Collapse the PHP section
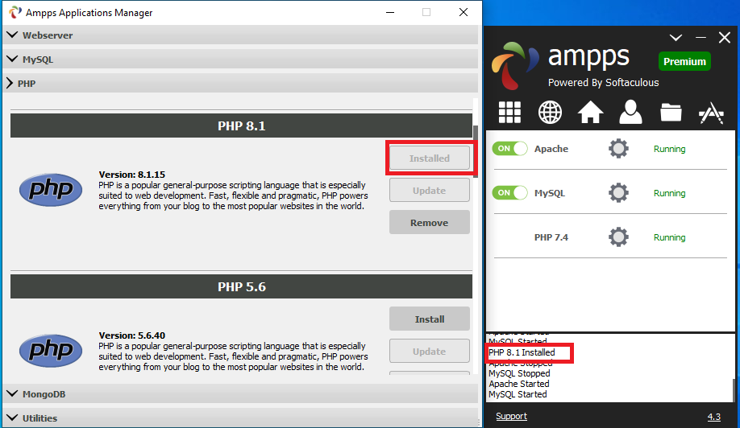 pos(240,84)
